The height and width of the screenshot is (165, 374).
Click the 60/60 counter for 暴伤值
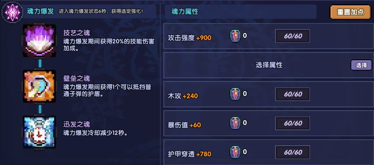pos(293,123)
